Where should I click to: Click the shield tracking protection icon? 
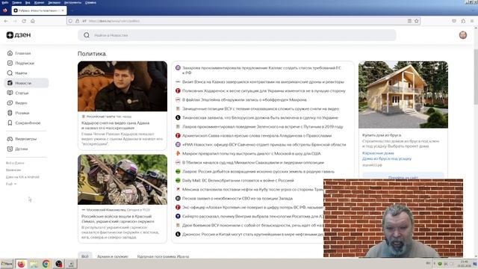[x=70, y=21]
